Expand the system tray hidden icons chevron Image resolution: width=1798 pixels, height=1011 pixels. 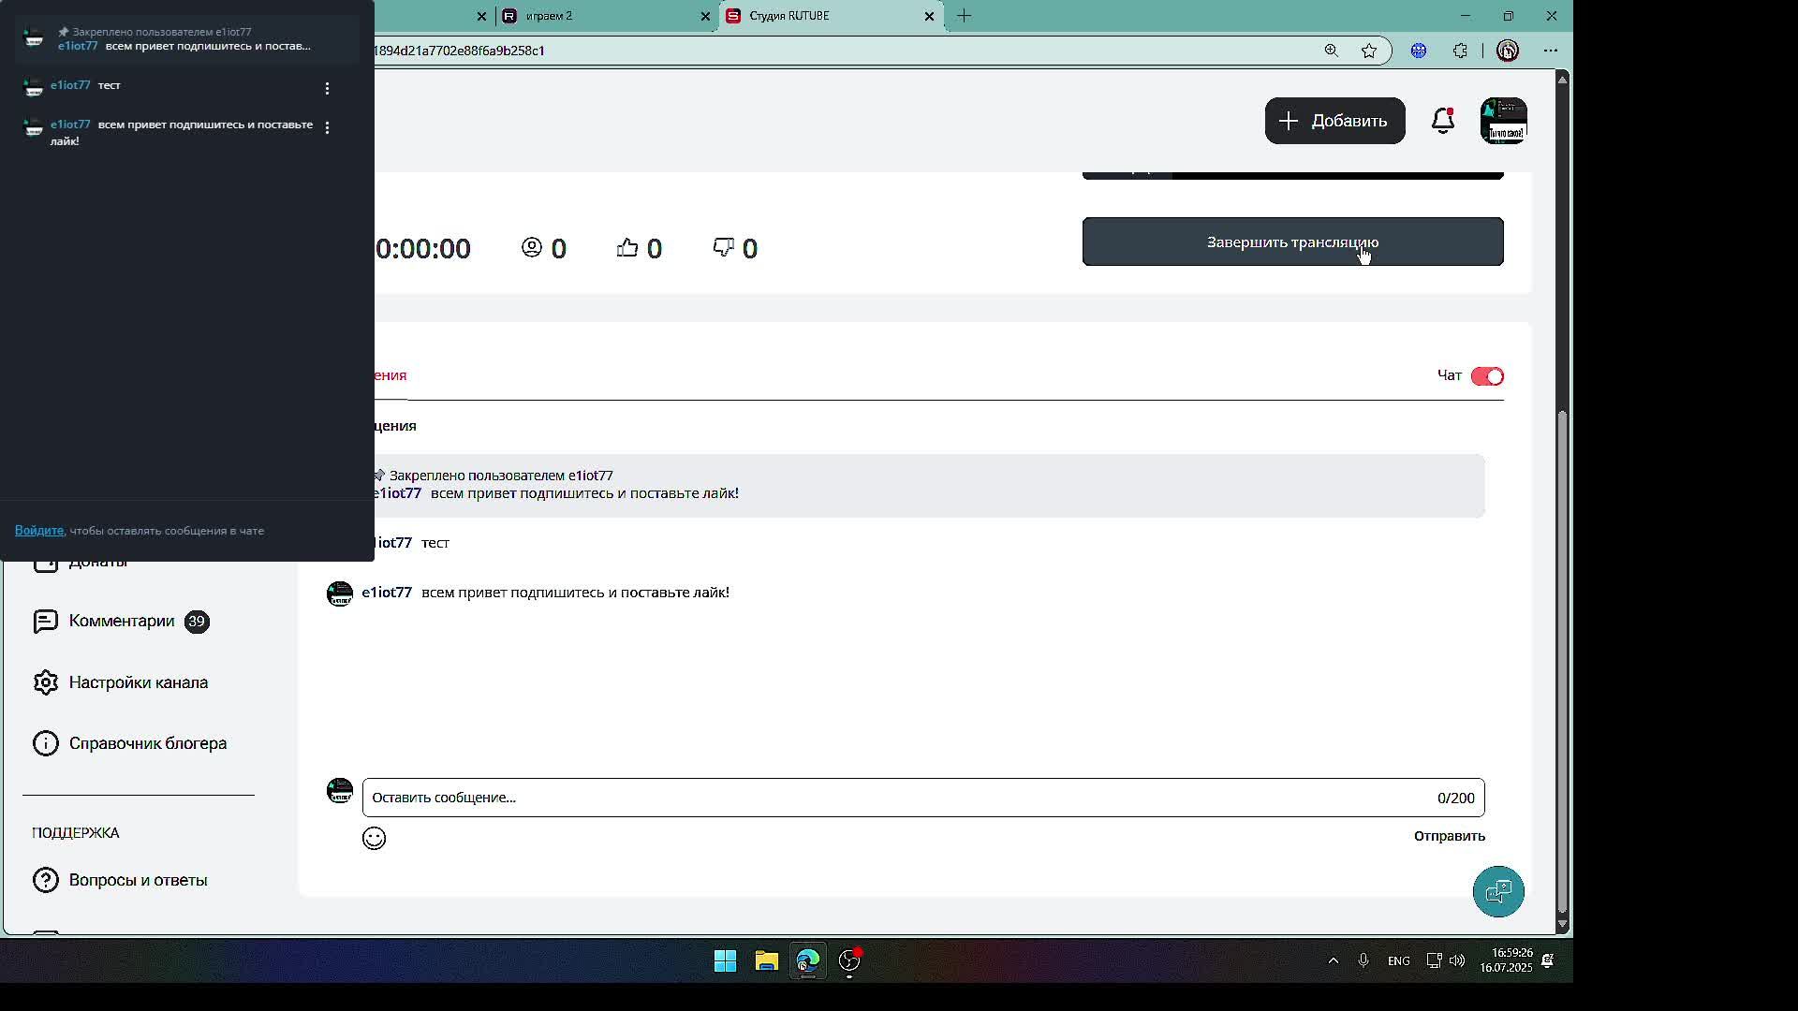tap(1333, 960)
